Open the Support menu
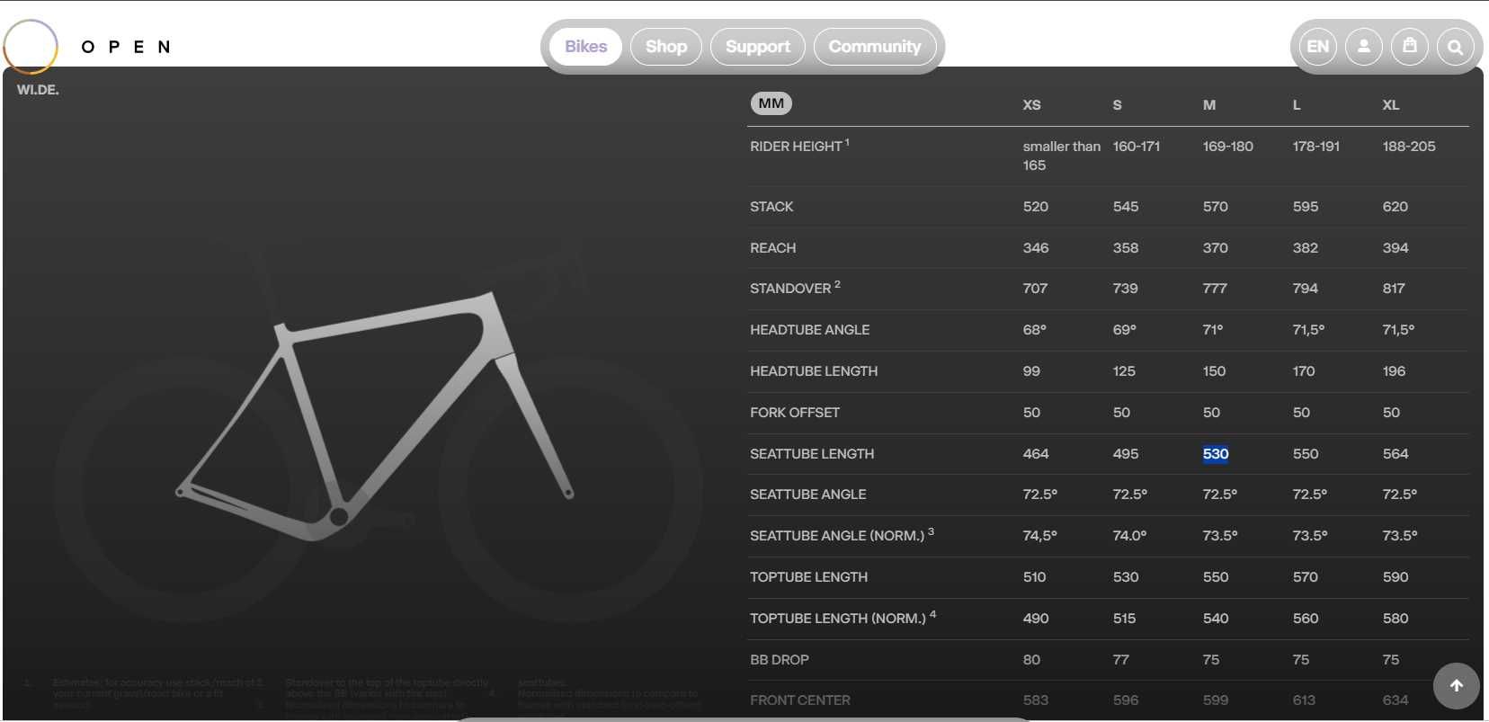The height and width of the screenshot is (722, 1489). click(x=758, y=47)
